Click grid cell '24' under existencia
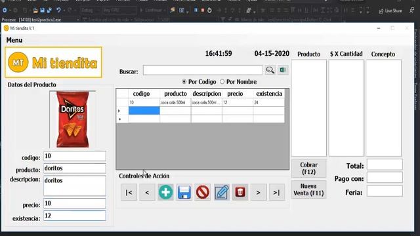The width and height of the screenshot is (420, 236). (x=269, y=102)
